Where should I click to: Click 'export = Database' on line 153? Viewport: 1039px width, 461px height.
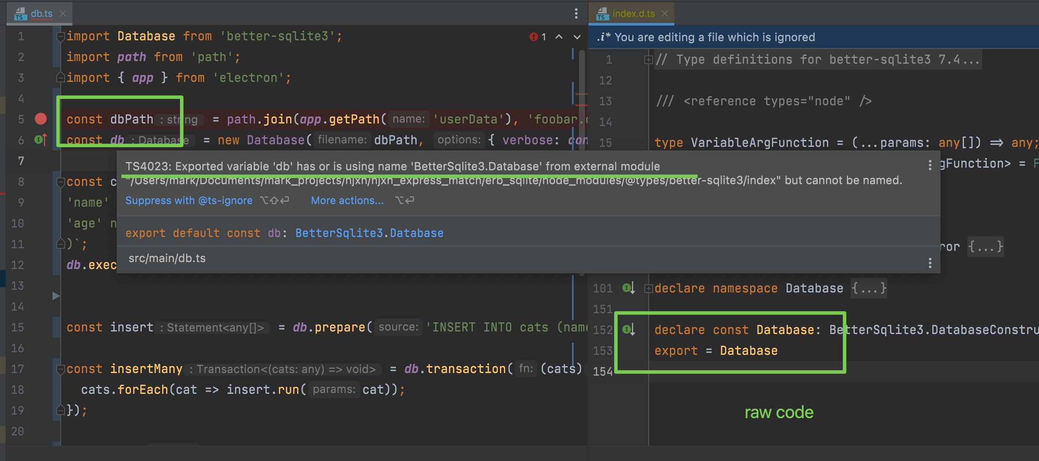point(716,351)
